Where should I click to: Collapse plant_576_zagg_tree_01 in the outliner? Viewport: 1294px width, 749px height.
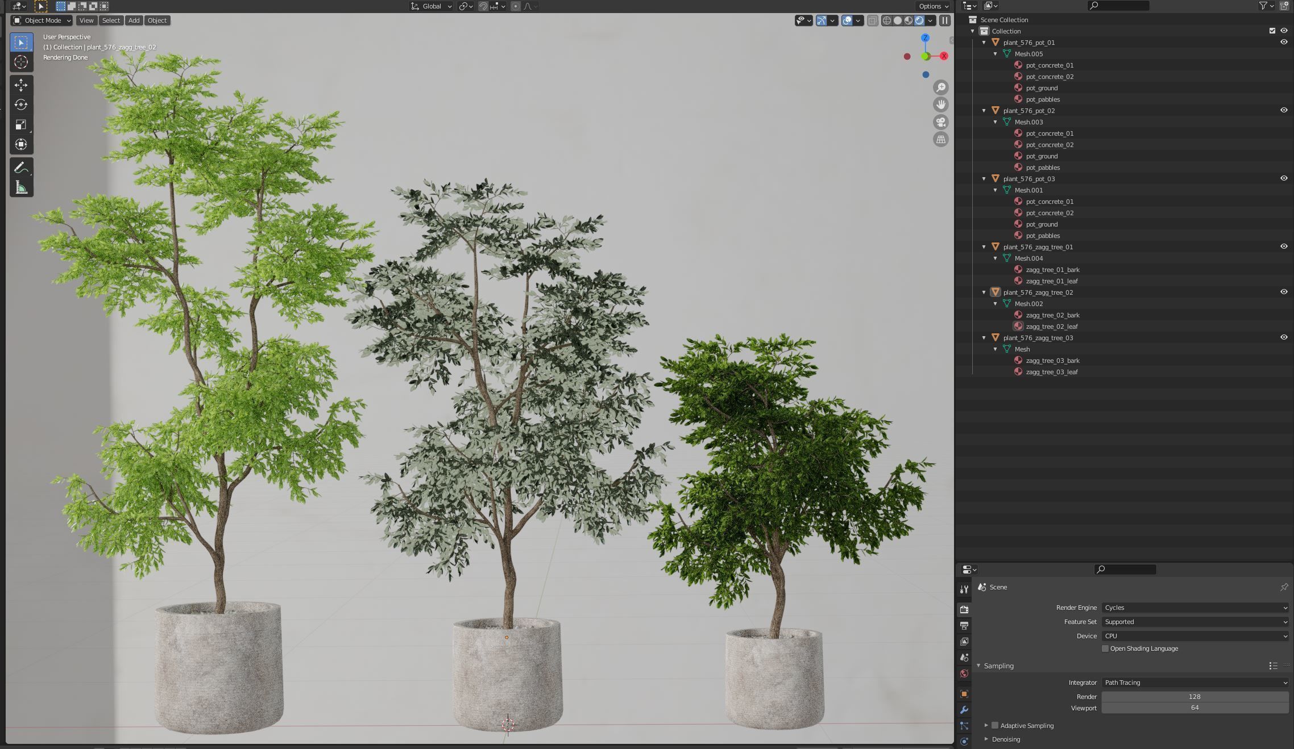click(984, 247)
